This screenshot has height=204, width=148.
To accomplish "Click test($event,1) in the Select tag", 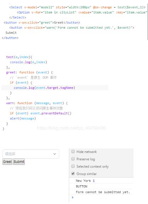I will 131,7.
